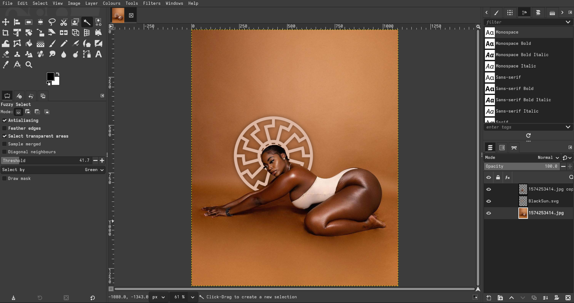Choose the Monospace Bold font
This screenshot has height=303, width=574.
coord(529,44)
